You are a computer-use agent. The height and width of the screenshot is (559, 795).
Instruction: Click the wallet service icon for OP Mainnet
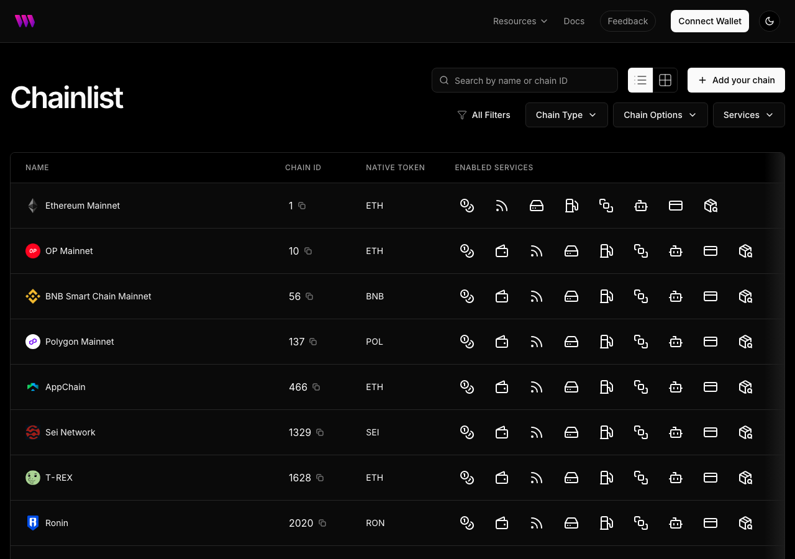pyautogui.click(x=502, y=251)
